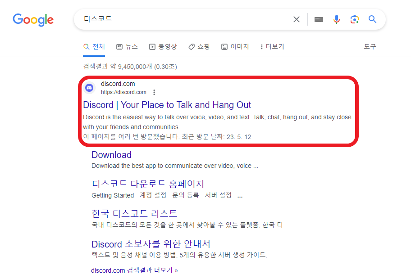Click the 국내 디스코드의 모든 것을 snippet

[x=191, y=225]
